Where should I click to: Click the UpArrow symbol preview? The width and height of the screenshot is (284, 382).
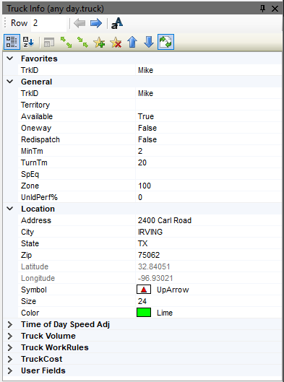[144, 290]
